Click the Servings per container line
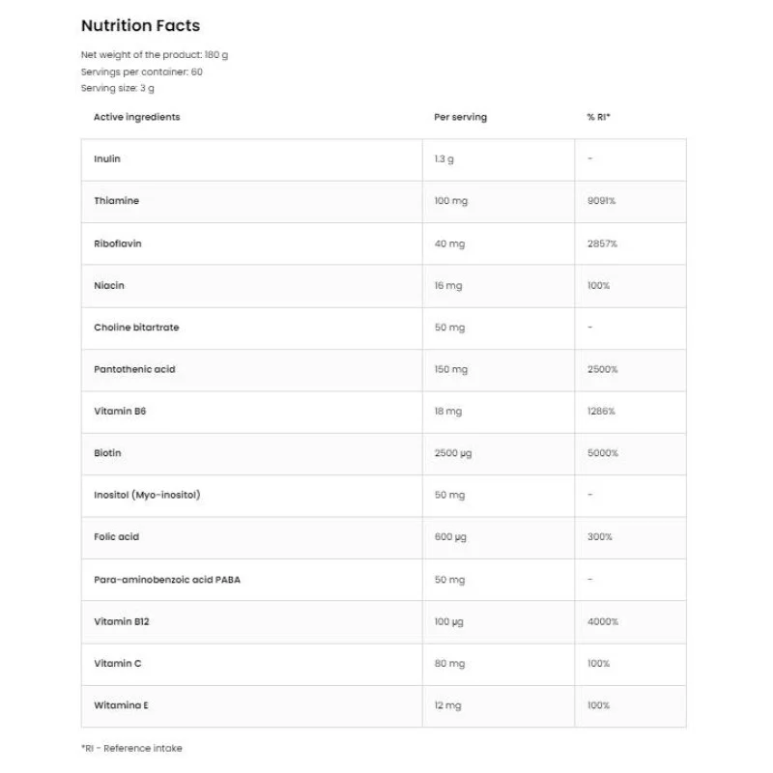The image size is (773, 773). 141,72
